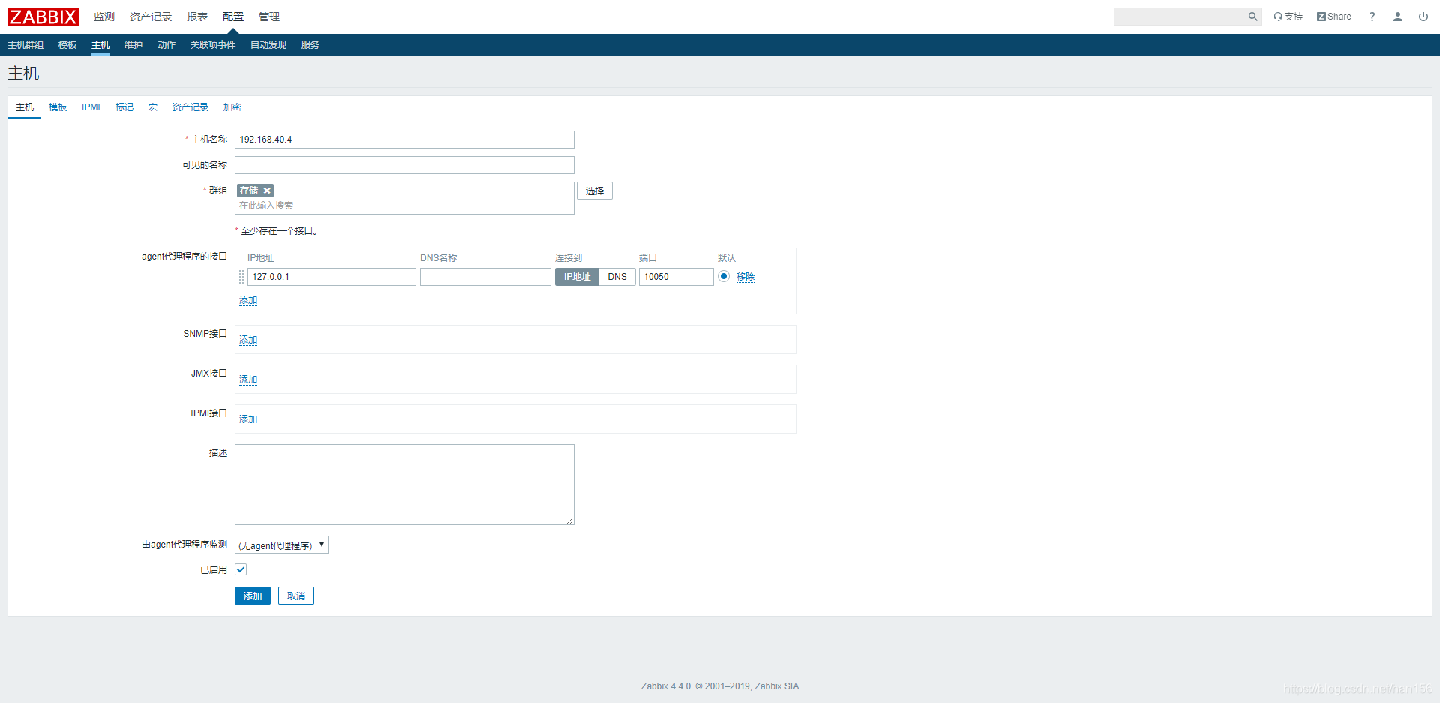Go to 服务 submenu
Image resolution: width=1440 pixels, height=703 pixels.
310,45
